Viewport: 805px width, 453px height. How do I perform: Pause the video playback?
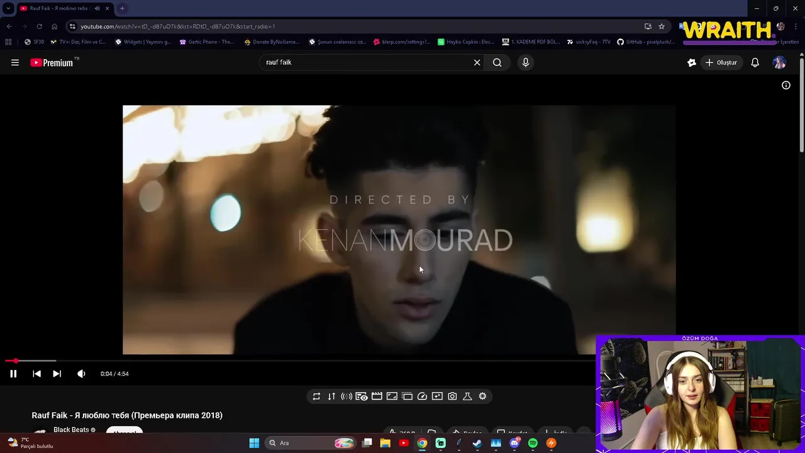tap(13, 374)
